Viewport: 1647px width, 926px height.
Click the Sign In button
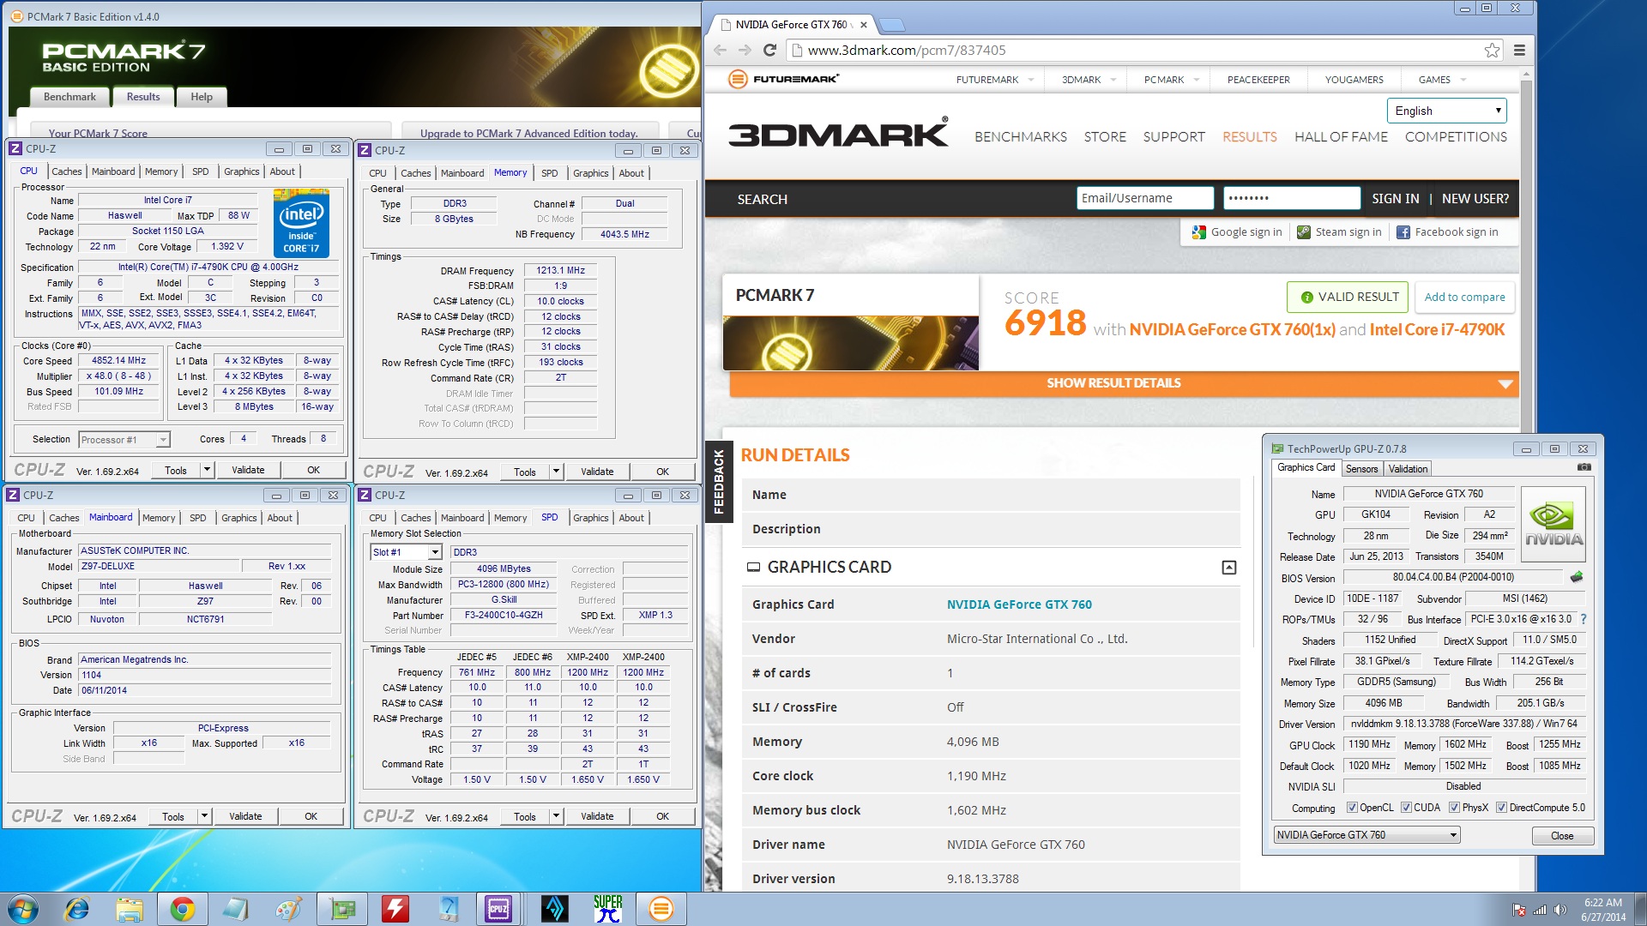[1395, 199]
